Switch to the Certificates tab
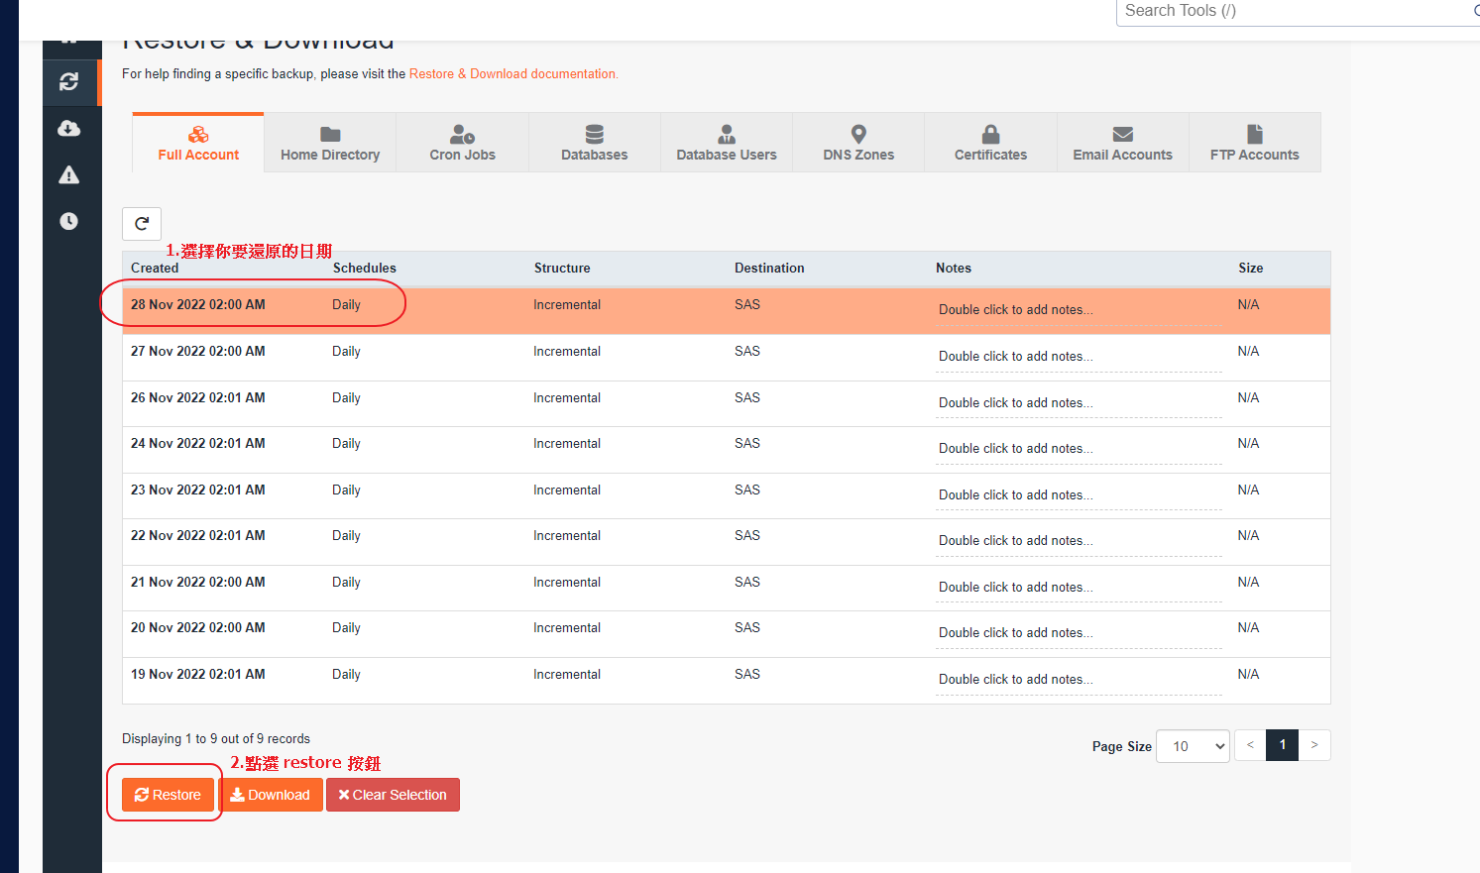This screenshot has width=1480, height=873. 990,143
